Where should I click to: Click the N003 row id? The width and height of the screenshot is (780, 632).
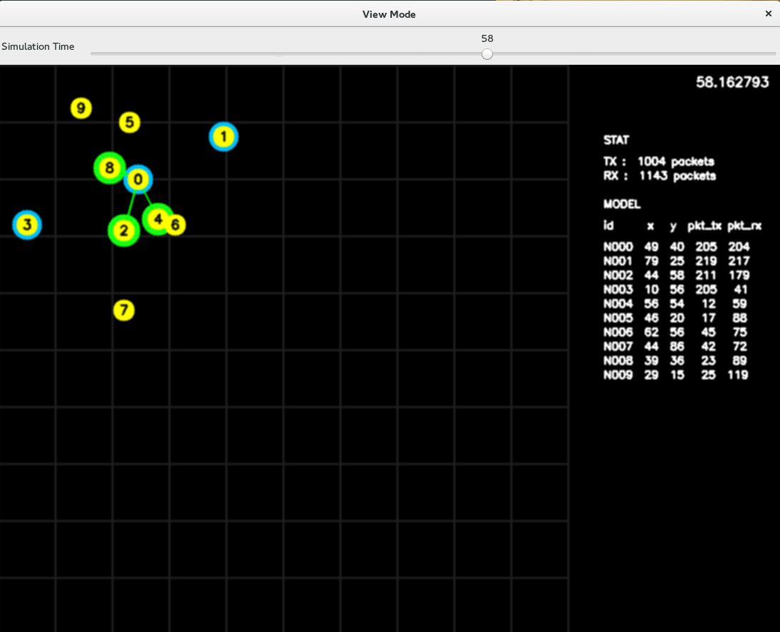tap(618, 290)
